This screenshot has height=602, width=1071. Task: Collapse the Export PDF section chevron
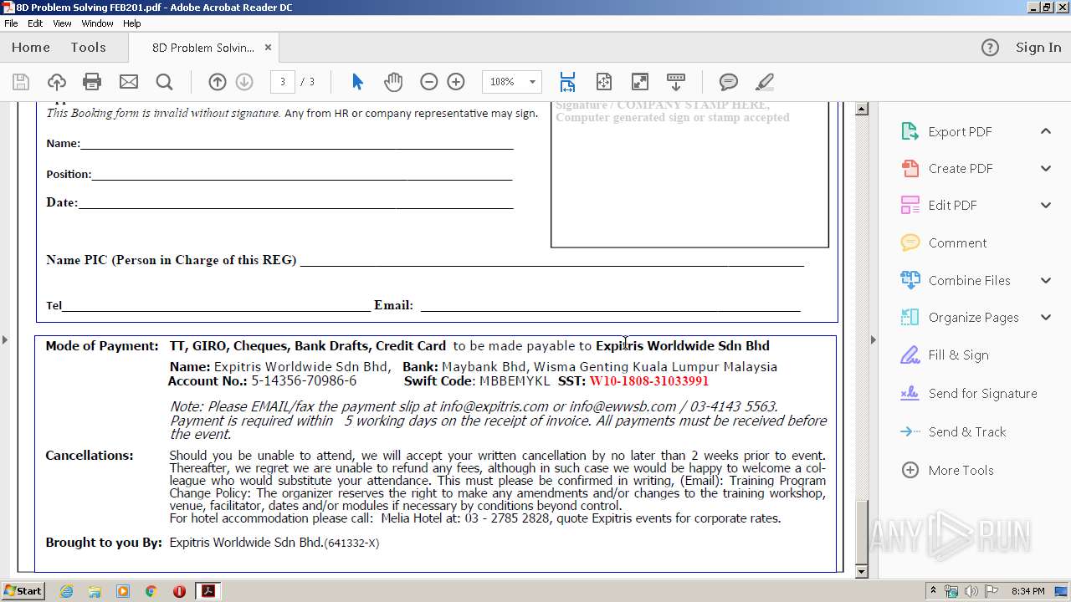click(1046, 131)
